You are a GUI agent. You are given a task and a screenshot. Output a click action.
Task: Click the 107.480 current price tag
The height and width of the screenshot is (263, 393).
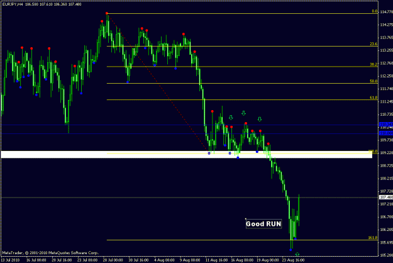point(386,198)
